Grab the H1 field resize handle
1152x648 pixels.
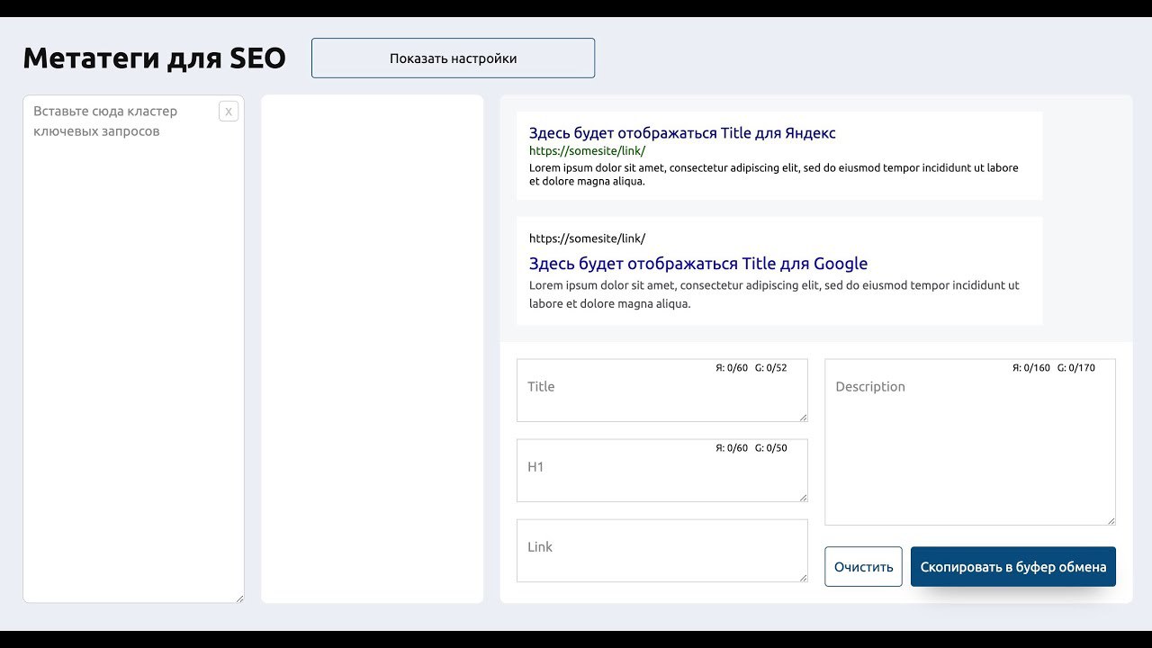(x=803, y=497)
